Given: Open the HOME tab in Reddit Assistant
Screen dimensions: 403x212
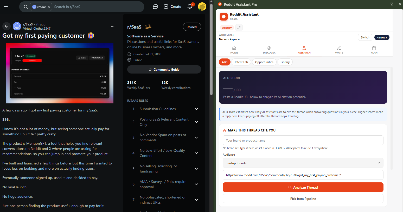Looking at the screenshot, I should click(234, 50).
